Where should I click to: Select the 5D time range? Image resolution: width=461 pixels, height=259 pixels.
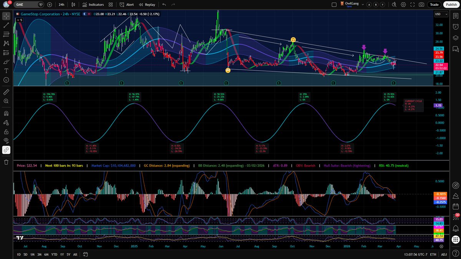25,254
